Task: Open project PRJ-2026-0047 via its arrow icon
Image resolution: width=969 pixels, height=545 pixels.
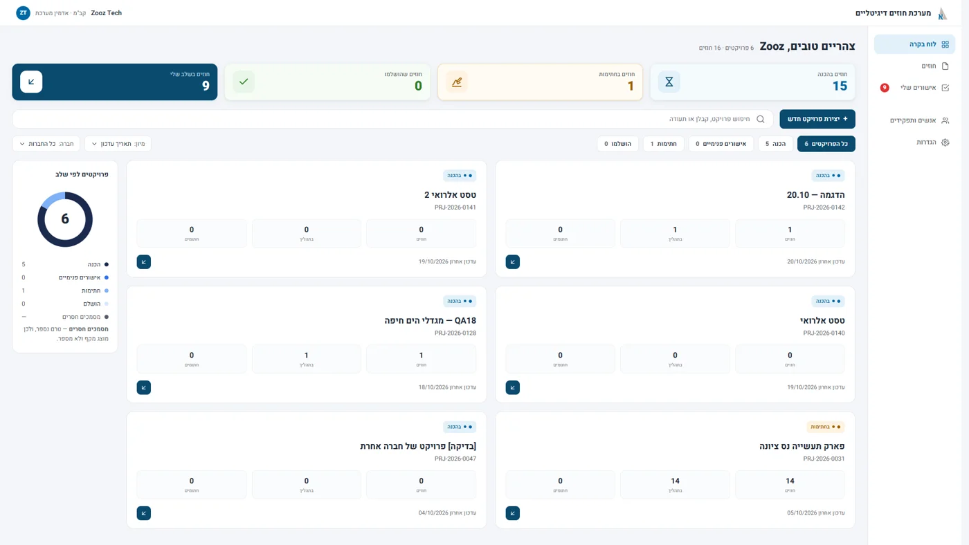Action: pyautogui.click(x=144, y=513)
